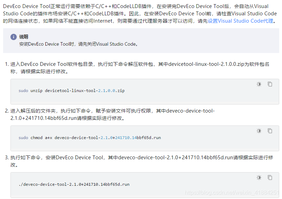Click the note text 安装DevEco Device Tool时
Viewport: 282px width, 199px height.
(47, 44)
